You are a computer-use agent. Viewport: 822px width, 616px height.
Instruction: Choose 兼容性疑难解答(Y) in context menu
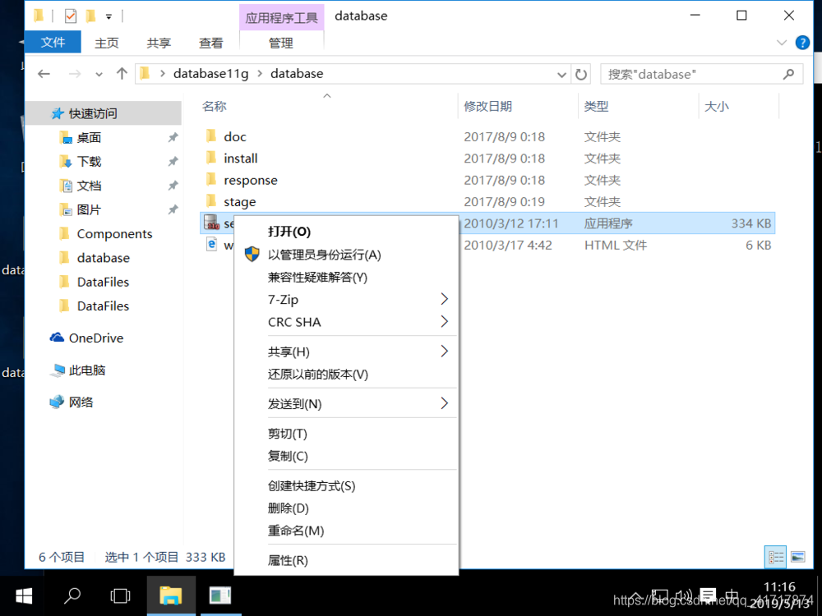pos(317,277)
